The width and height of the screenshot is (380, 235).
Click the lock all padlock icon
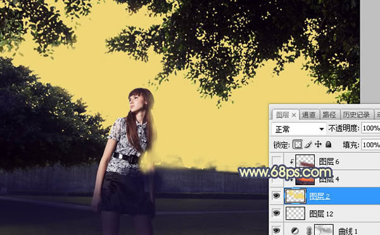pyautogui.click(x=328, y=145)
